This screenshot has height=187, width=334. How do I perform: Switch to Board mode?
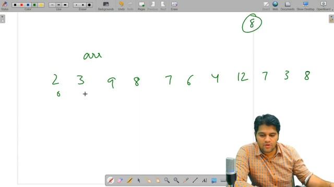coord(266,6)
